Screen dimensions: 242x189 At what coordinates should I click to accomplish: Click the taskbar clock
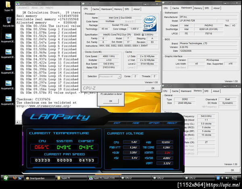pyautogui.click(x=235, y=178)
